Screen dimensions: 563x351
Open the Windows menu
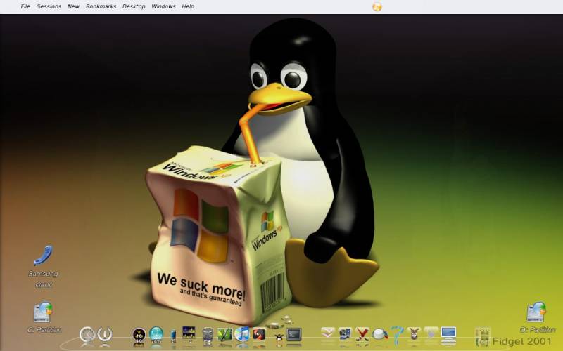point(163,6)
